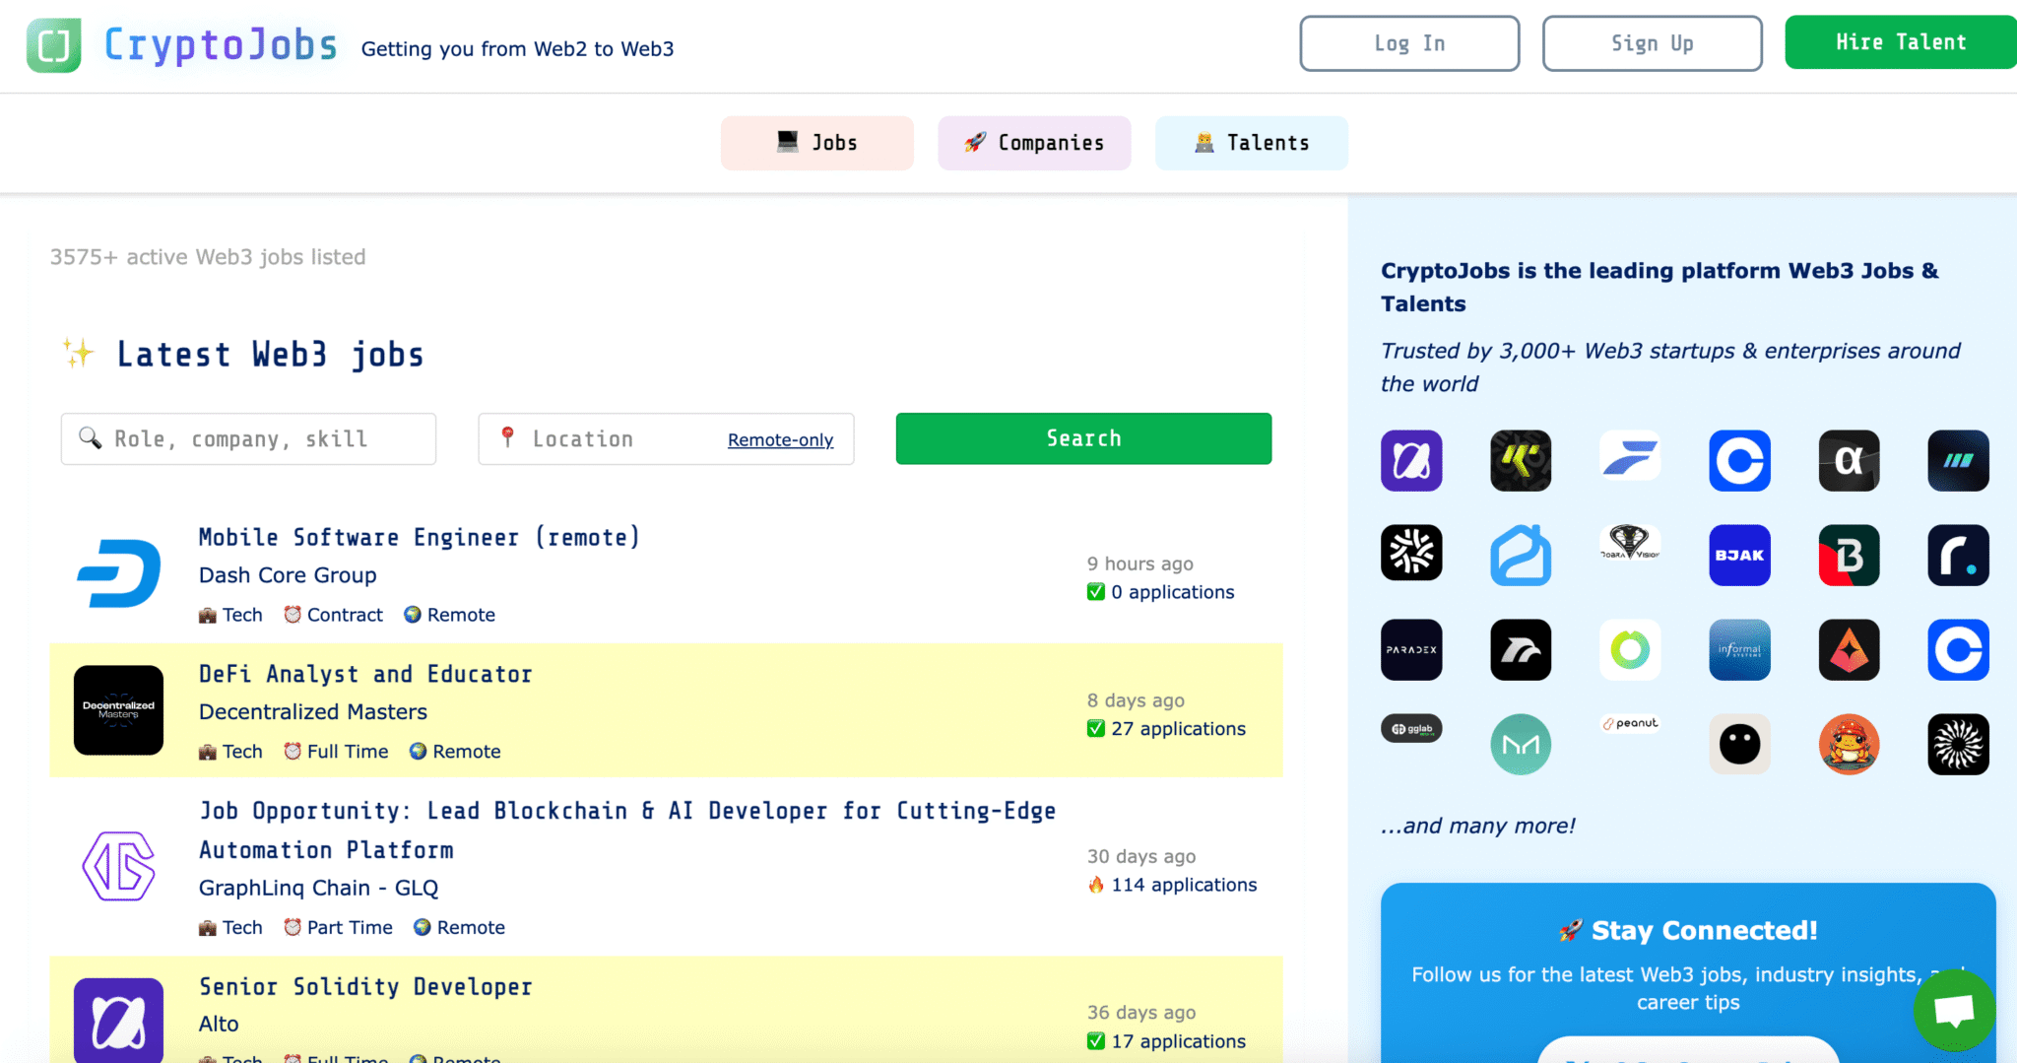Click the Decentralized Masters logo thumbnail

point(118,710)
